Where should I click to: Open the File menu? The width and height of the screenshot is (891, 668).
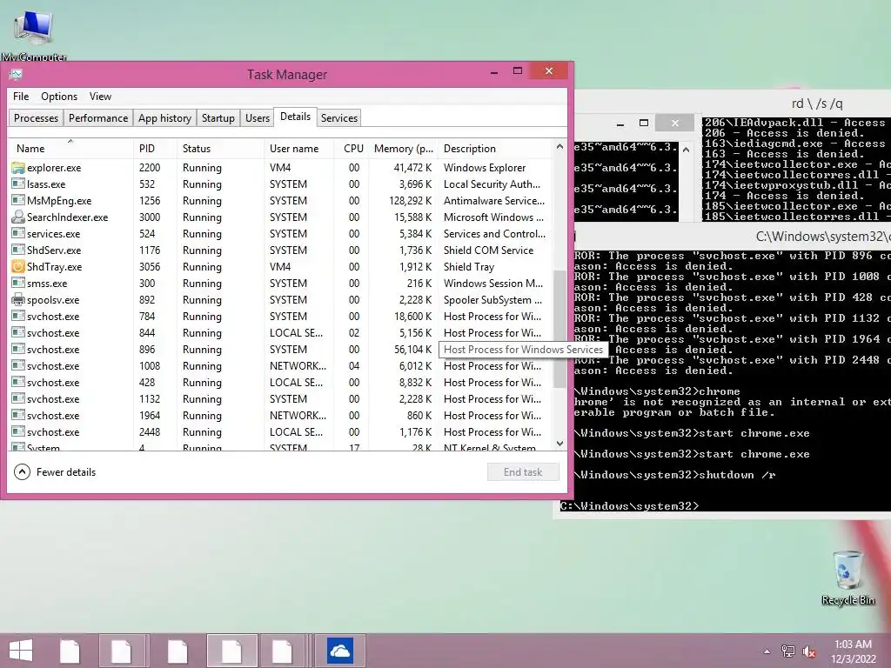(21, 97)
